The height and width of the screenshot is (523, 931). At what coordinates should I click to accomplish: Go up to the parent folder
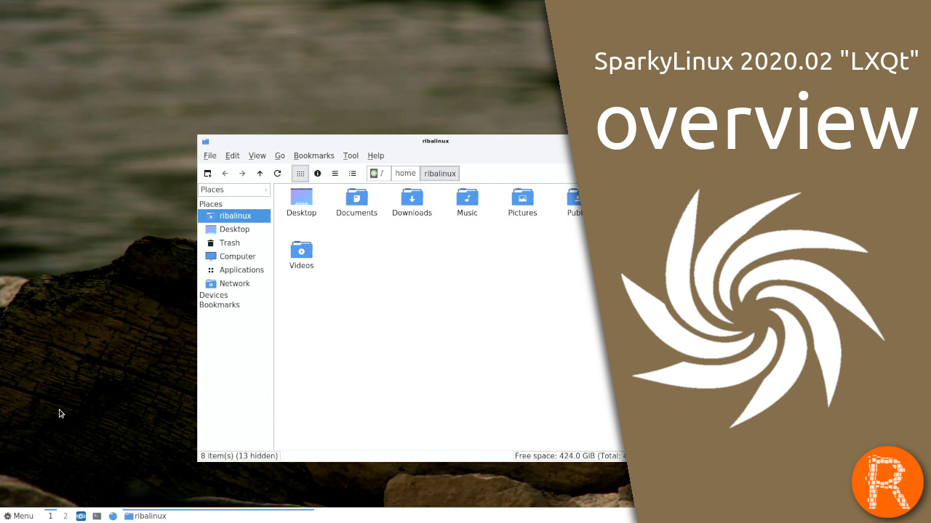(260, 174)
